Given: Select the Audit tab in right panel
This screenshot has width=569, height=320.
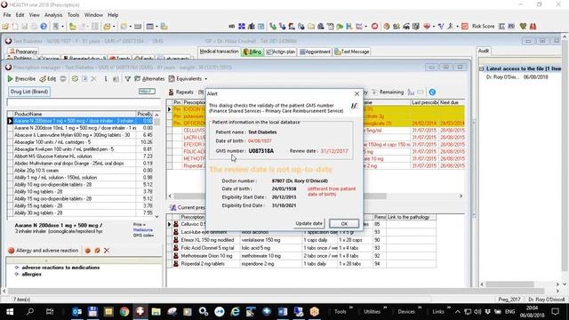Looking at the screenshot, I should pyautogui.click(x=484, y=51).
